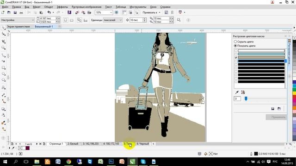This screenshot has height=166, width=296.
Task: Click the Windows Start button
Action: click(x=5, y=161)
